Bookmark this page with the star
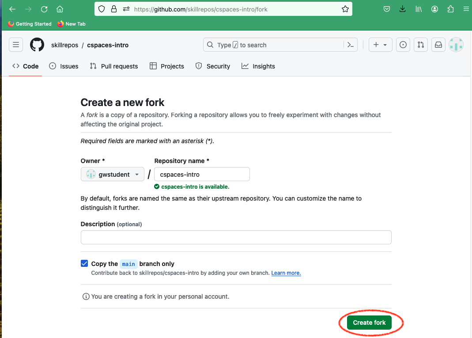 coord(345,9)
